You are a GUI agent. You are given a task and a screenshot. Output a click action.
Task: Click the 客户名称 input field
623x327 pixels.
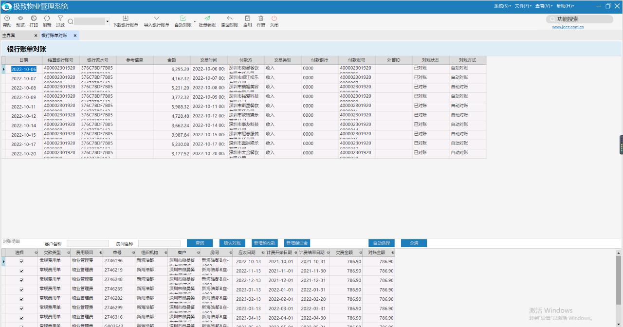tap(88, 243)
